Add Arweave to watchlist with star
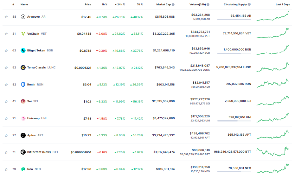The height and width of the screenshot is (177, 295). point(6,17)
